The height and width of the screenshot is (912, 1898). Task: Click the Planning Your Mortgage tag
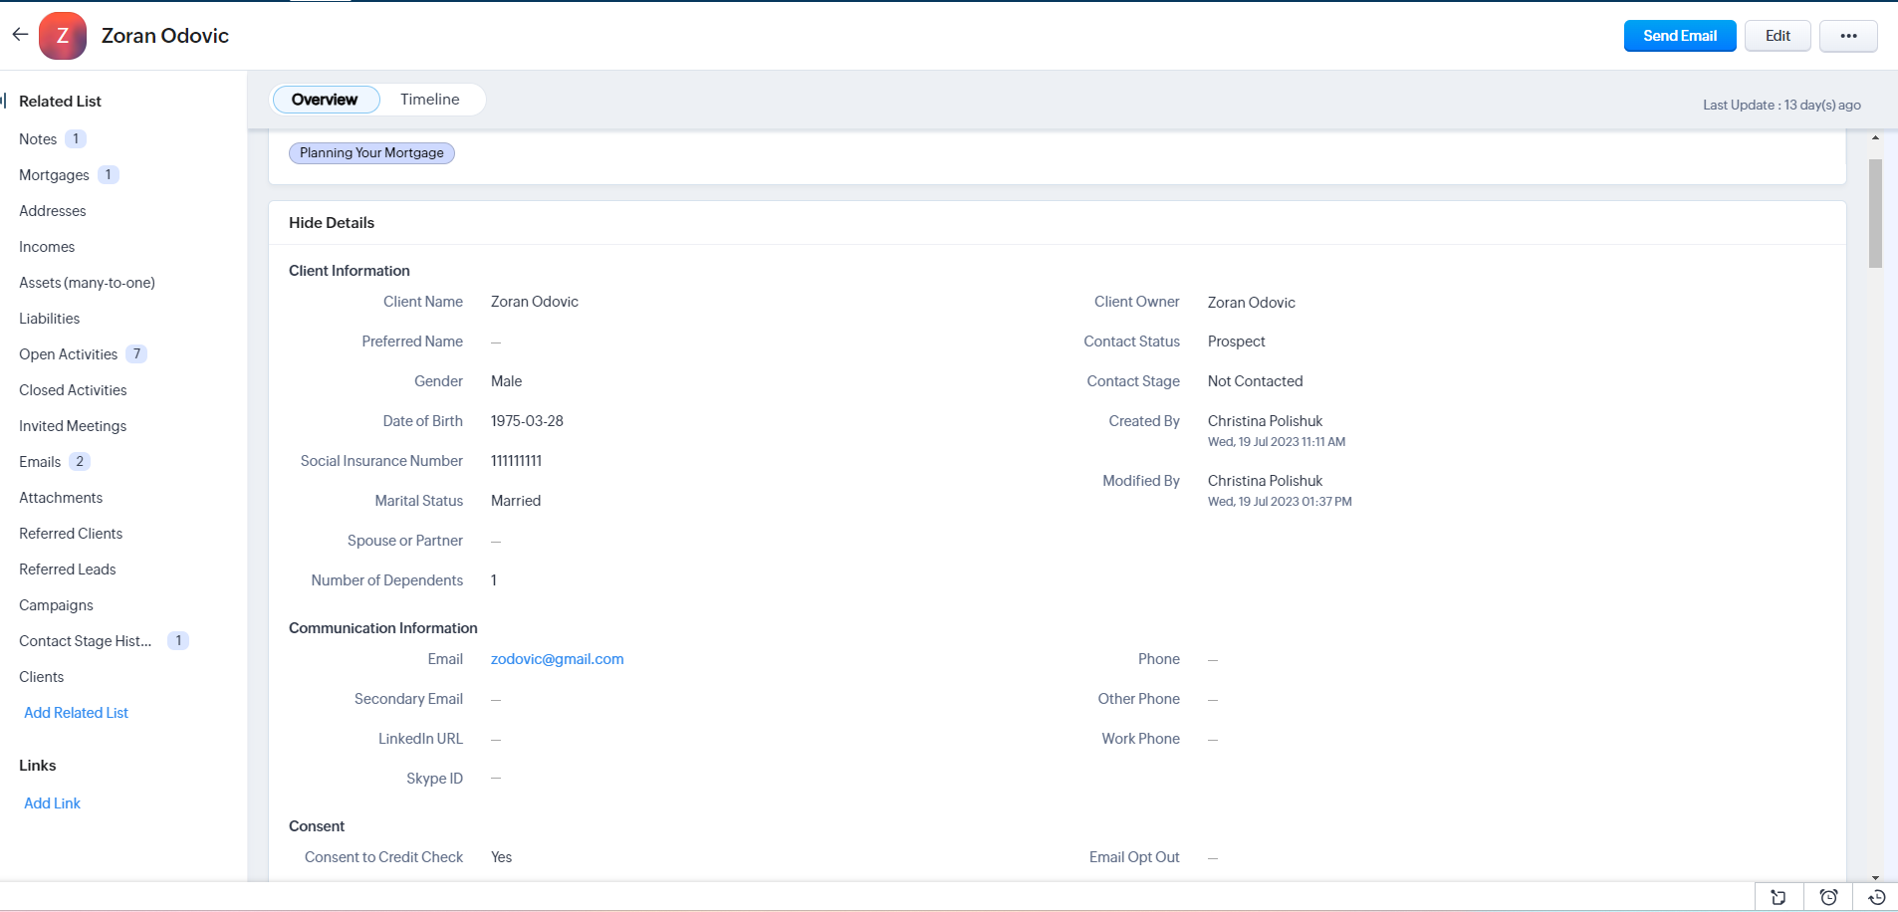click(x=371, y=153)
